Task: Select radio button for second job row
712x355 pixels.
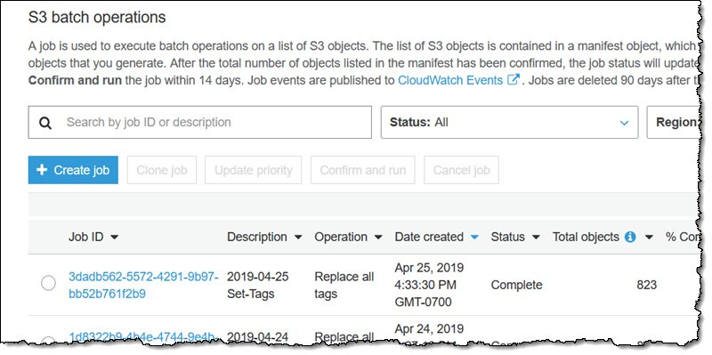Action: tap(49, 340)
